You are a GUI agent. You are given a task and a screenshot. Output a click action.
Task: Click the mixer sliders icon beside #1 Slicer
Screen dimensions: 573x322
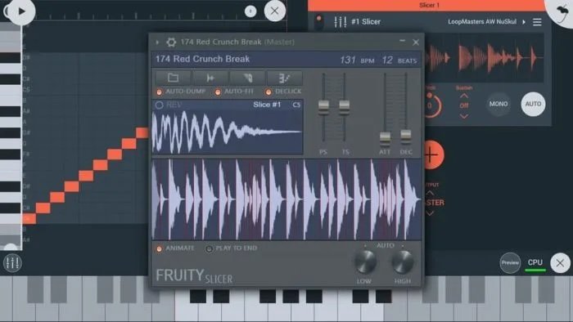pyautogui.click(x=341, y=22)
